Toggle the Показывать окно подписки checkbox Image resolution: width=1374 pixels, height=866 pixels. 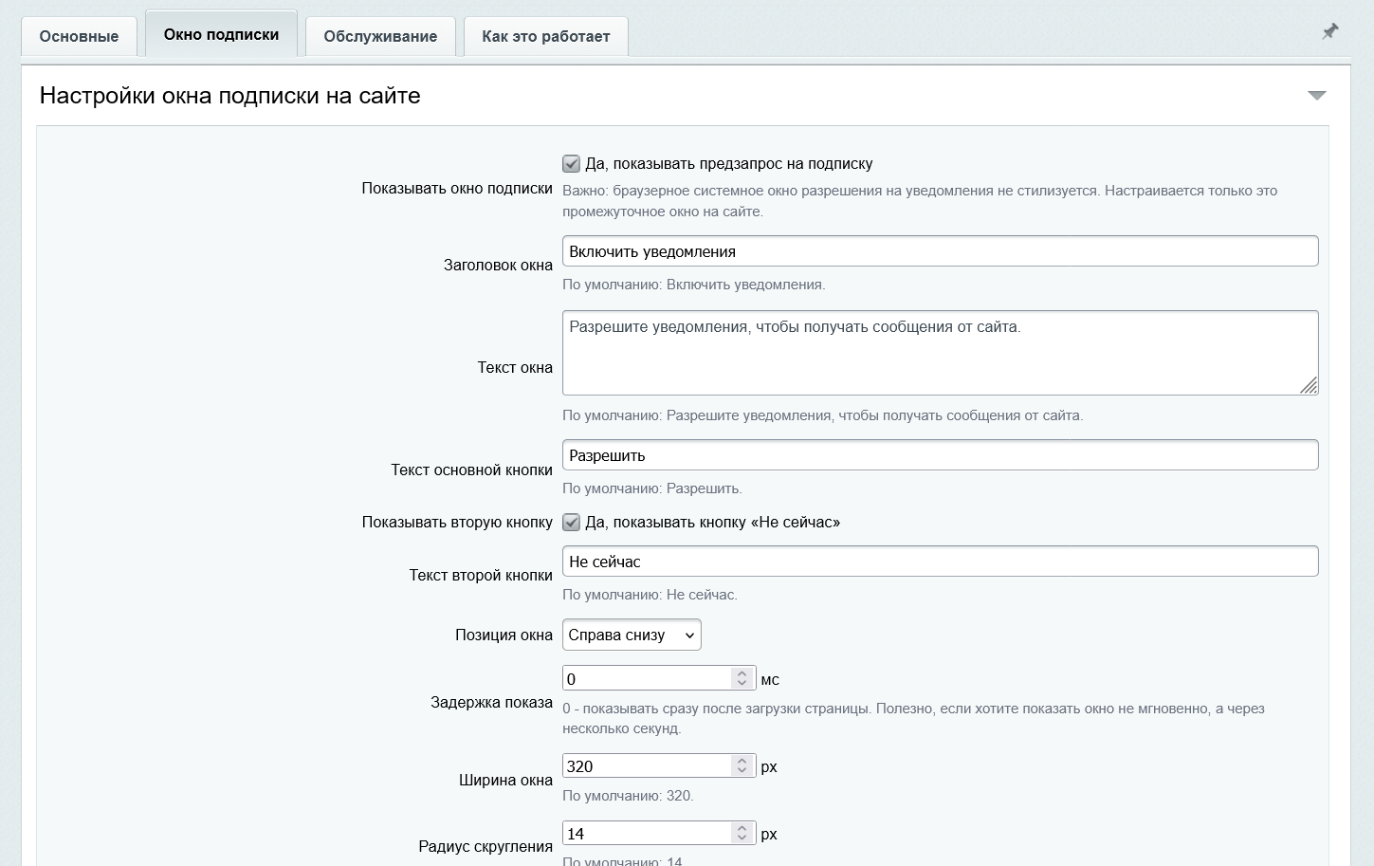(571, 164)
